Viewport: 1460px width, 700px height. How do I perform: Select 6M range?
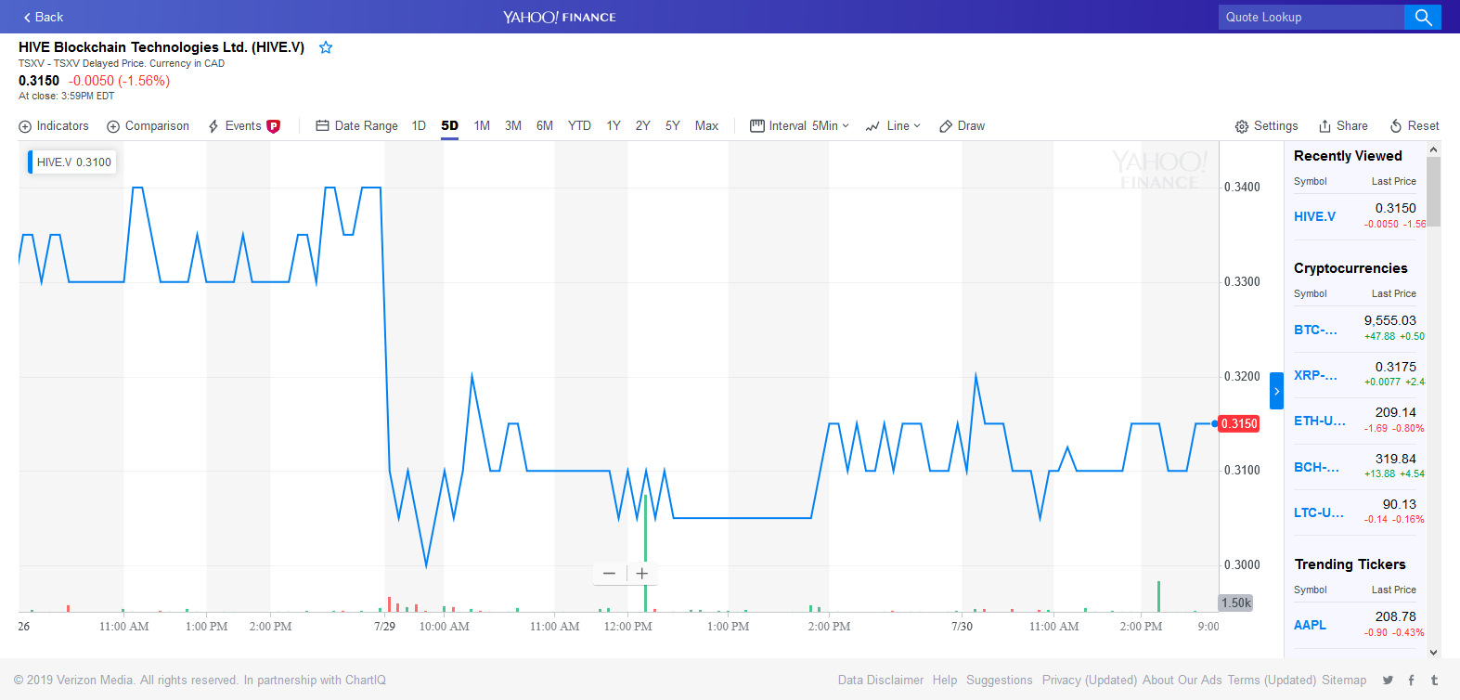coord(545,126)
